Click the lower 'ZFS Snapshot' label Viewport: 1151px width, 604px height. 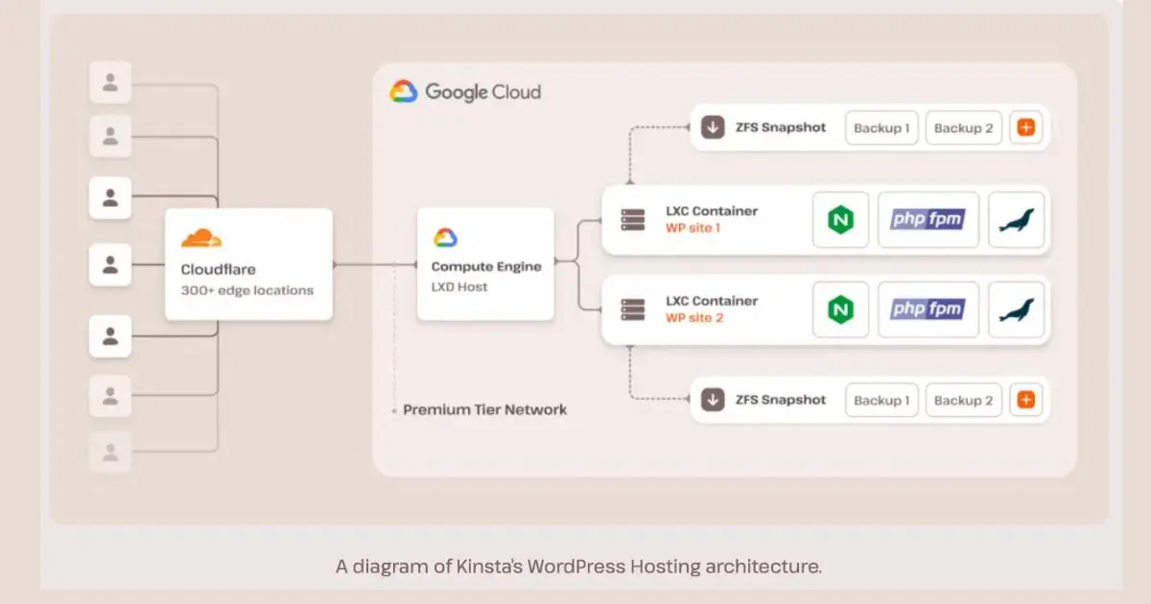tap(781, 400)
